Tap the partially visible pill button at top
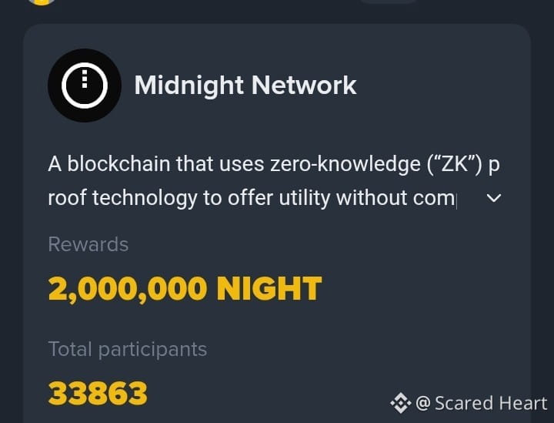Viewport: 554px width, 423px height. click(389, 2)
